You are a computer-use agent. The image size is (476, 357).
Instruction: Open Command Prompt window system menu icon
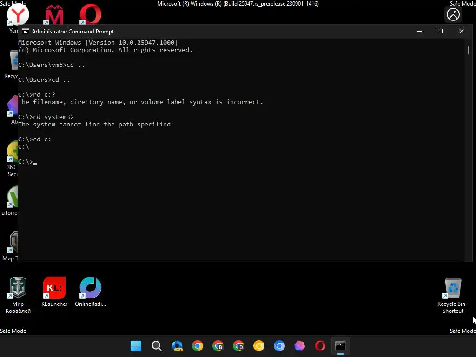click(26, 32)
